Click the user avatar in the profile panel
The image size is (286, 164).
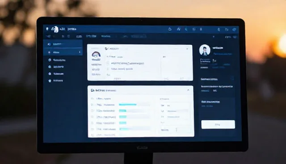point(205,50)
